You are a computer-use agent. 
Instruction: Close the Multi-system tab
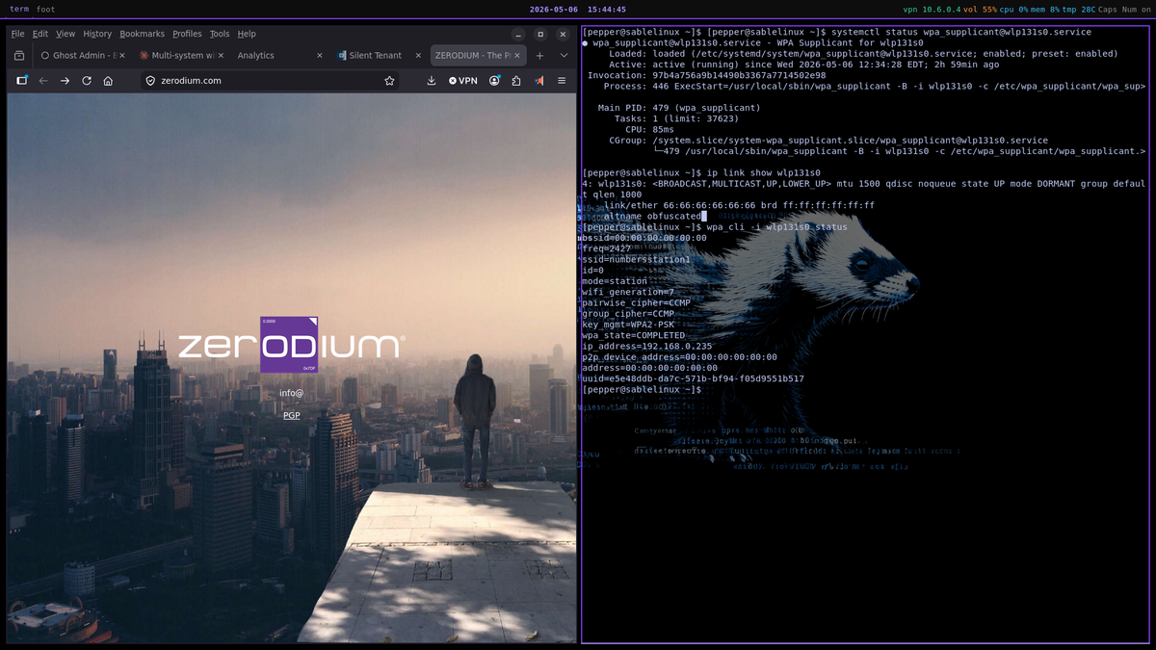(221, 56)
